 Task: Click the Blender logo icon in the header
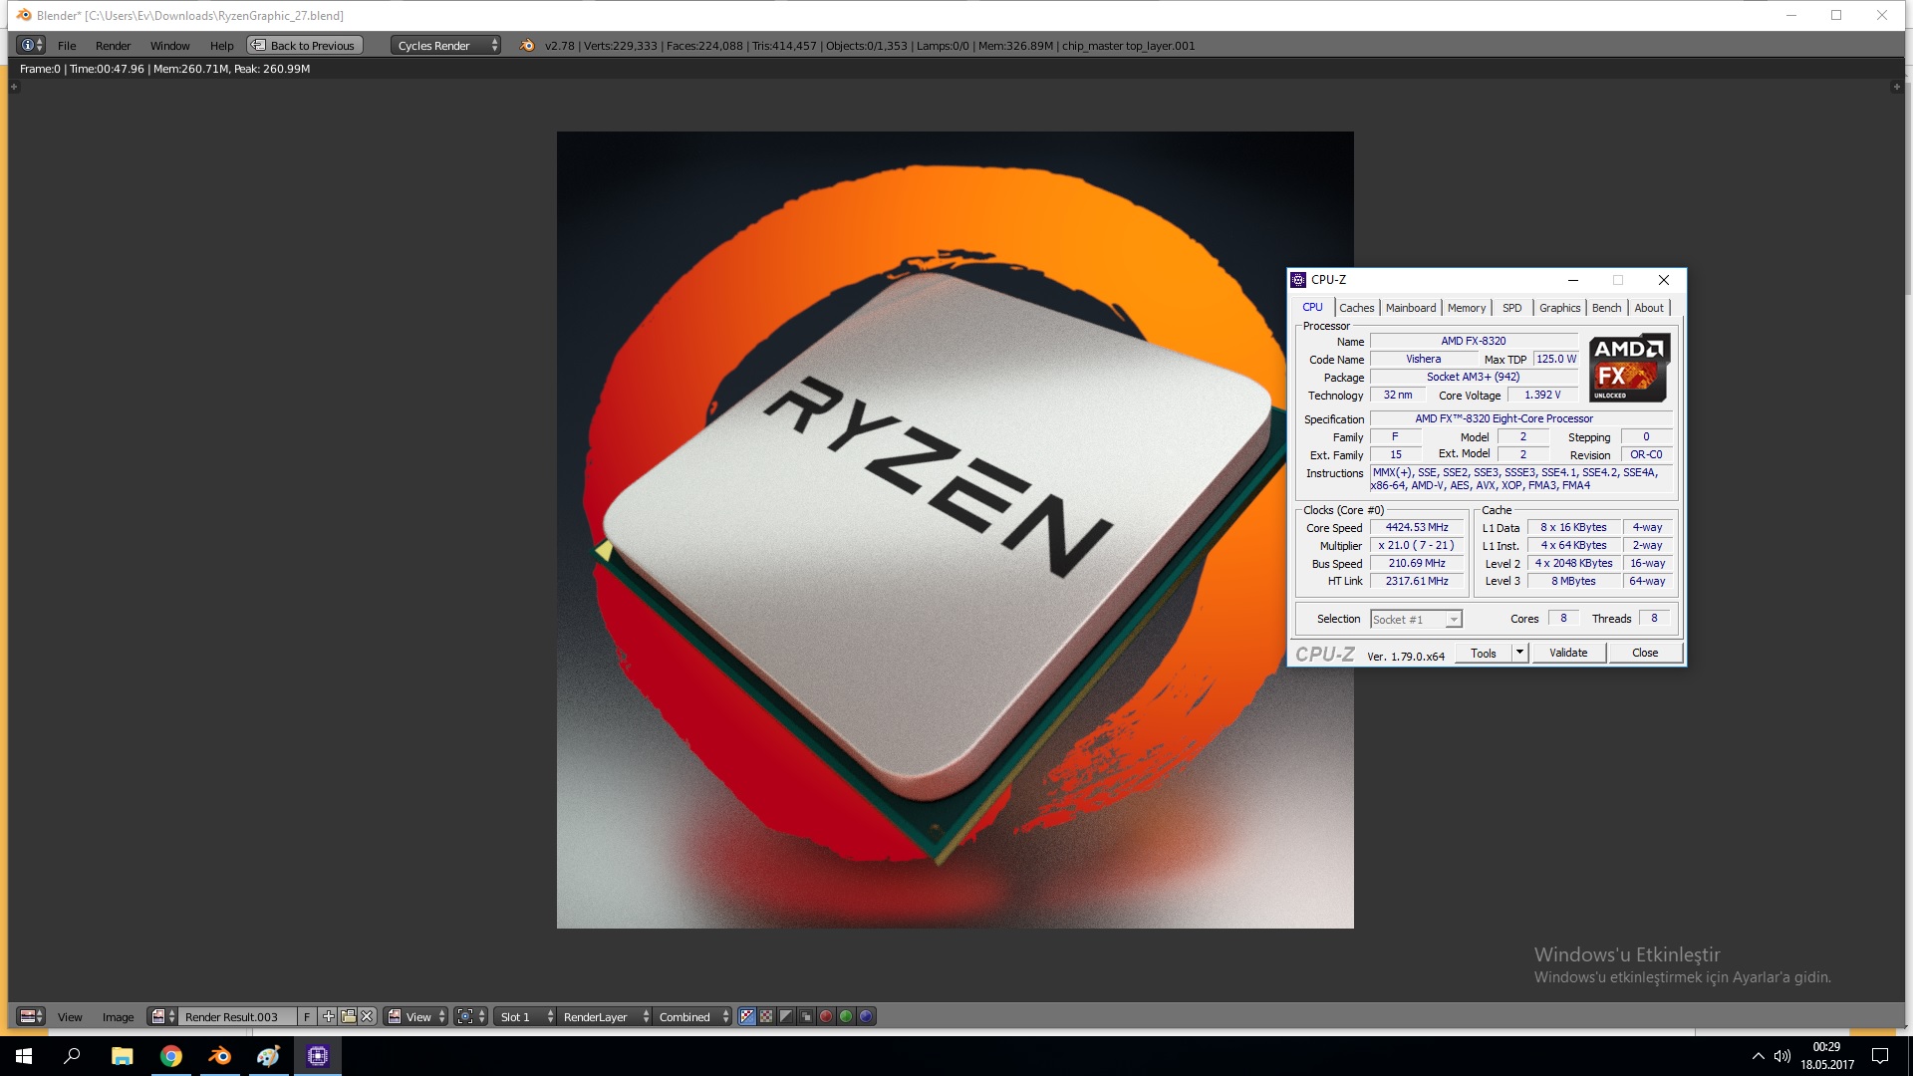pos(527,45)
